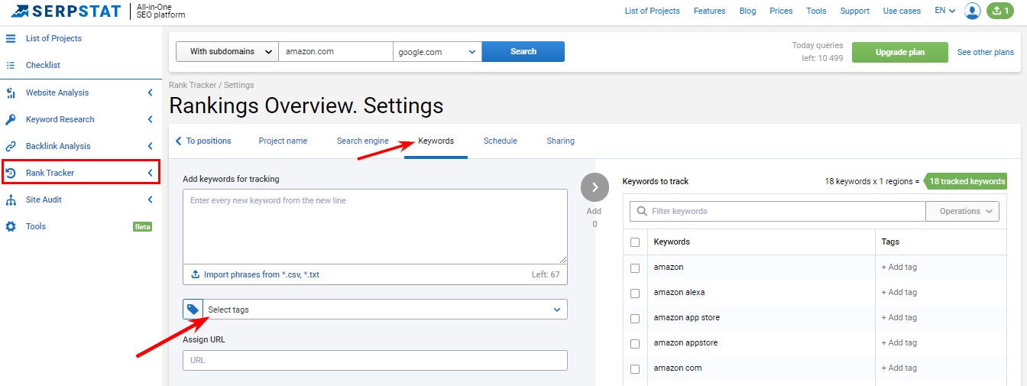Click the import upload icon

tap(195, 274)
